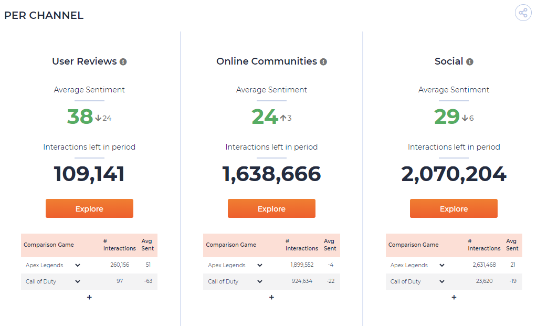This screenshot has height=326, width=537.
Task: Click User Reviews average sentiment score 38
Action: pos(80,117)
